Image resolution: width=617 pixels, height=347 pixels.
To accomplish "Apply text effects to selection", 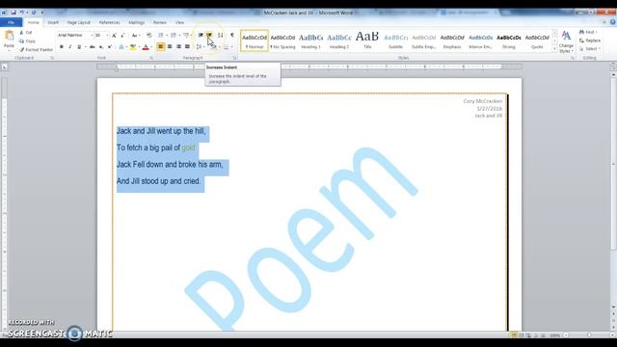I will (x=122, y=47).
